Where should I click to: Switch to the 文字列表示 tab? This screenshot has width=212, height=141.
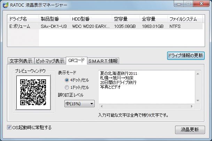tap(21, 61)
